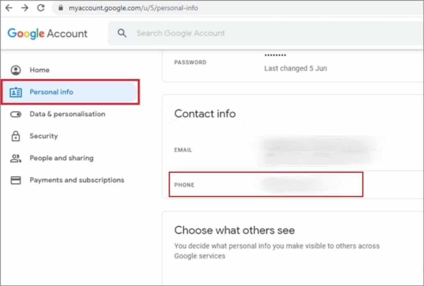Open the Home navigation entry

point(39,70)
